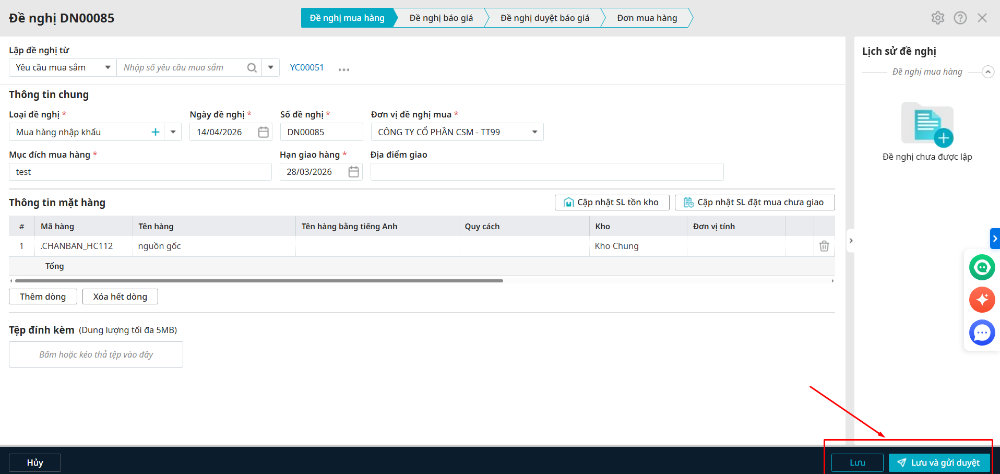Screen dimensions: 1000x474
Task: Click Lưu và gửi duyệt button
Action: (939, 463)
